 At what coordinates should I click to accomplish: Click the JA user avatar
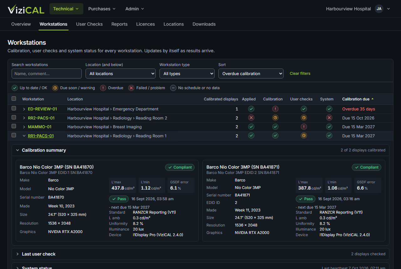379,9
